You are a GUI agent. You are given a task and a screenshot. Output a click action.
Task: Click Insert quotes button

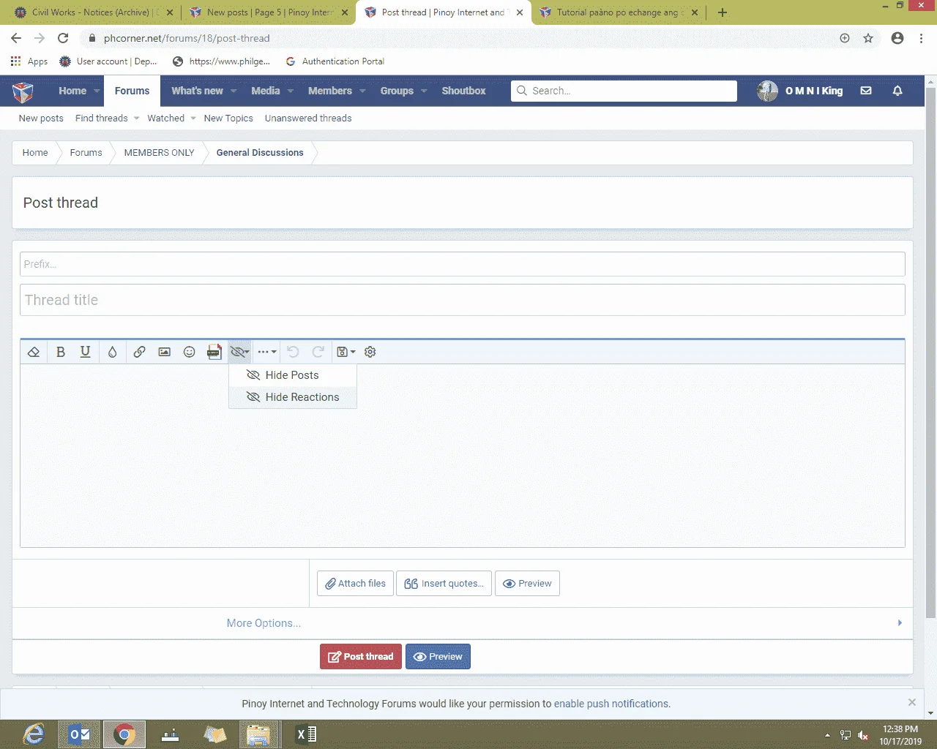point(444,584)
